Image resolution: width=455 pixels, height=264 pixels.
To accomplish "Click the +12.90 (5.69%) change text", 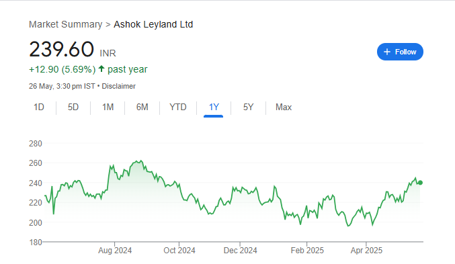I will coord(62,69).
